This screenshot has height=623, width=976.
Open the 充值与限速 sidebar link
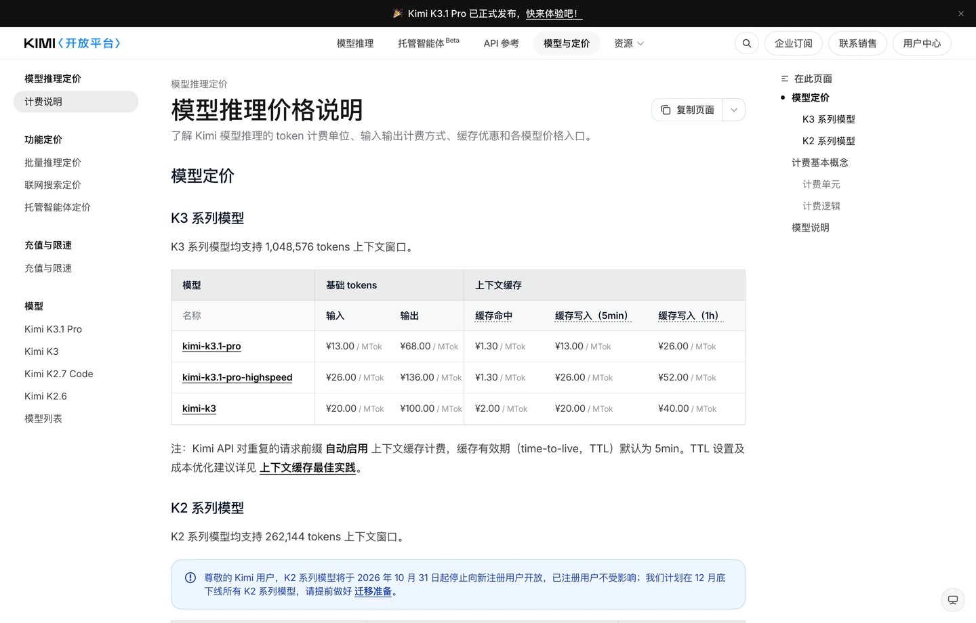tap(48, 268)
